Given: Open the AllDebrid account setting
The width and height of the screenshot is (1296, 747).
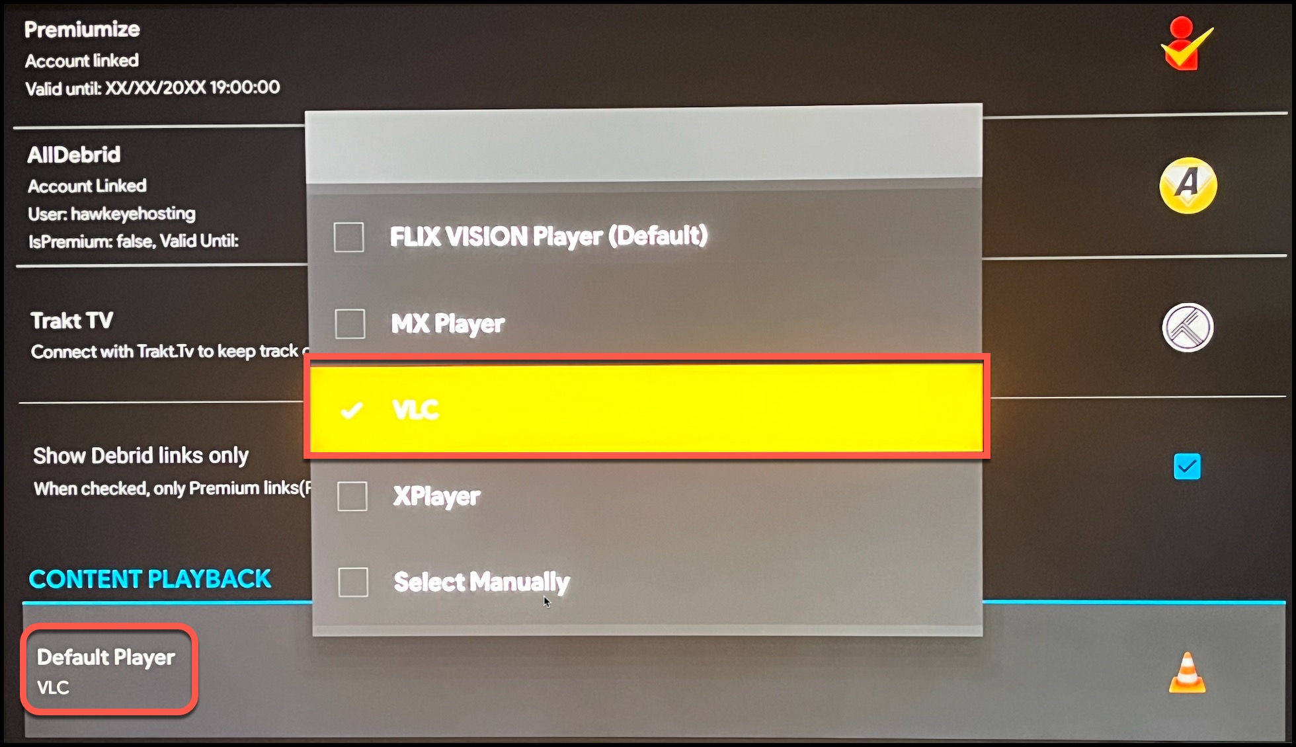Looking at the screenshot, I should click(x=159, y=197).
